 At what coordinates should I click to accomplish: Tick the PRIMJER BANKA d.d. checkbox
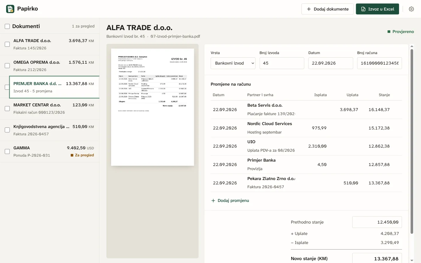click(x=7, y=87)
